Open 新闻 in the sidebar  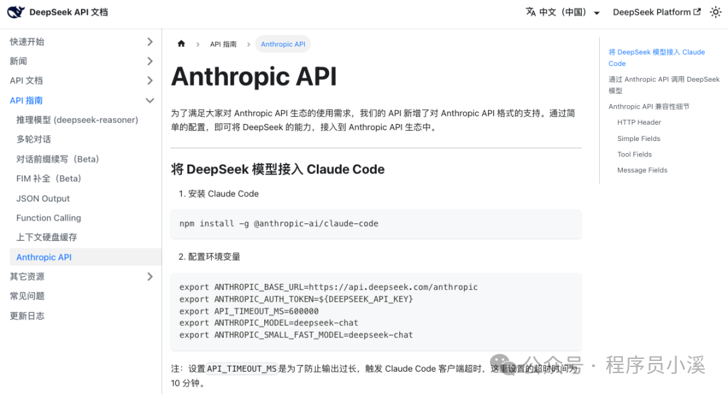[19, 61]
